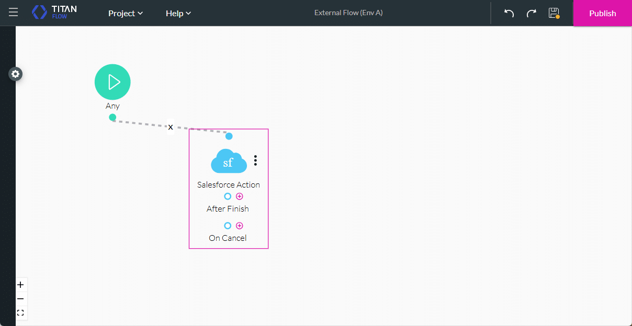The image size is (632, 326).
Task: Click the green output dot under Any node
Action: click(x=112, y=117)
